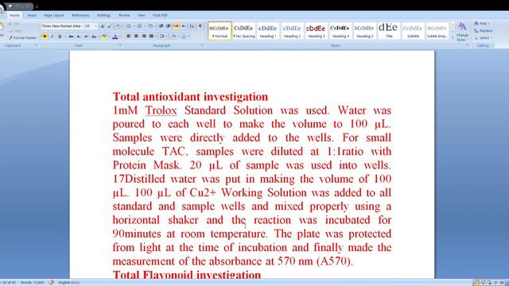Click underlined word Trolox in document
The image size is (509, 286).
(x=161, y=110)
